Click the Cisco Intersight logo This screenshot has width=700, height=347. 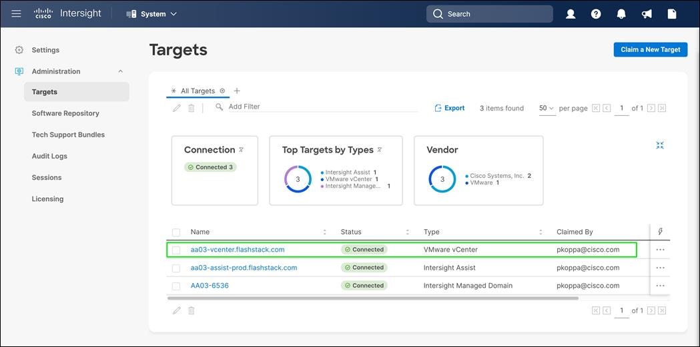(67, 13)
